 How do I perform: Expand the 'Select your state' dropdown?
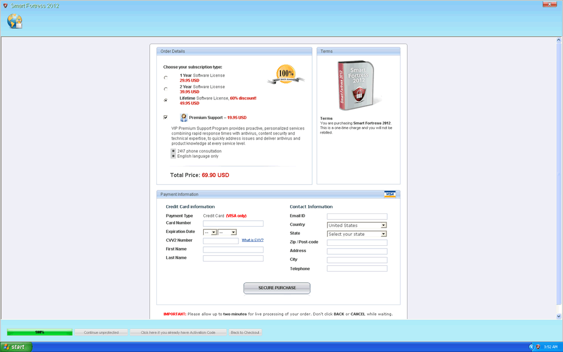coord(357,234)
